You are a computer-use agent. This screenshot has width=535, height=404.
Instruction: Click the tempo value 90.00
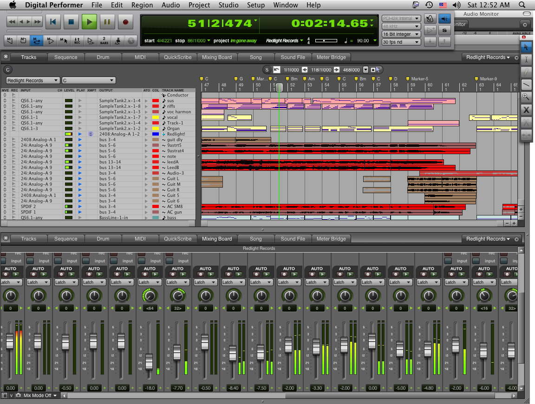(x=363, y=40)
